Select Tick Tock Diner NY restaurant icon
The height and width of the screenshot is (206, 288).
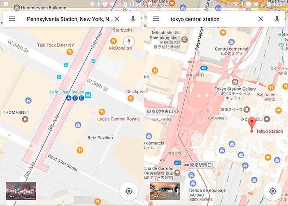pos(70,52)
